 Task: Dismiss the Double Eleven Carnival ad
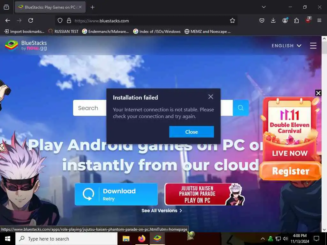318,93
